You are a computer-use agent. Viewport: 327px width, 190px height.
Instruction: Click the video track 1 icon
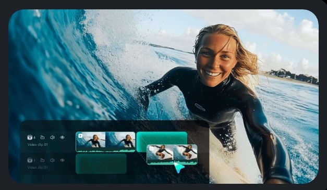tap(30, 160)
